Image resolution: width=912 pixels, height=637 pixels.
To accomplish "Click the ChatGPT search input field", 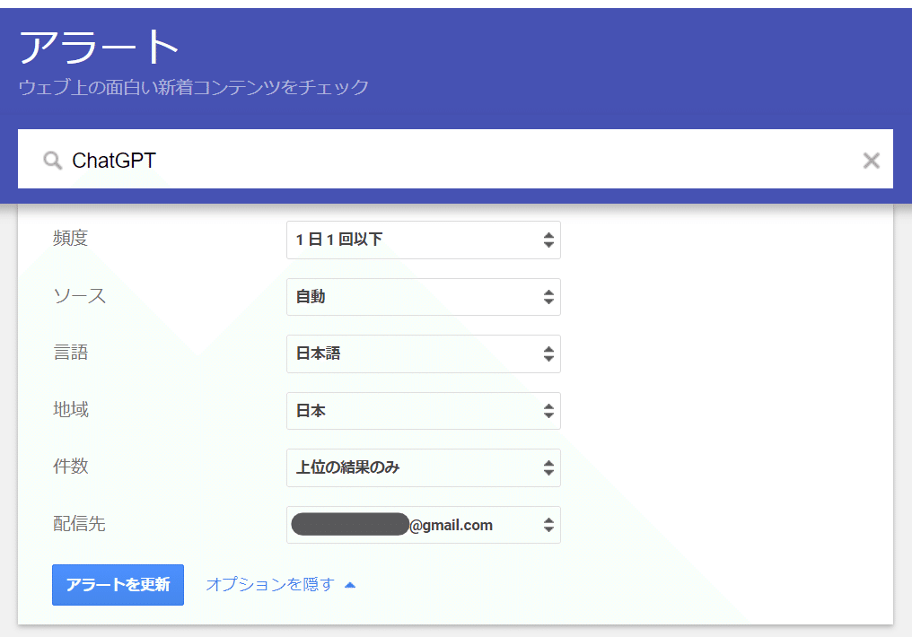I will (x=455, y=160).
